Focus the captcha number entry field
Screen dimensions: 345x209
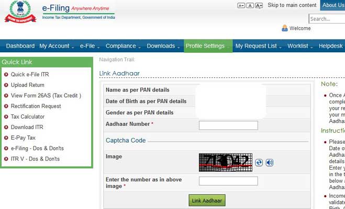click(228, 181)
